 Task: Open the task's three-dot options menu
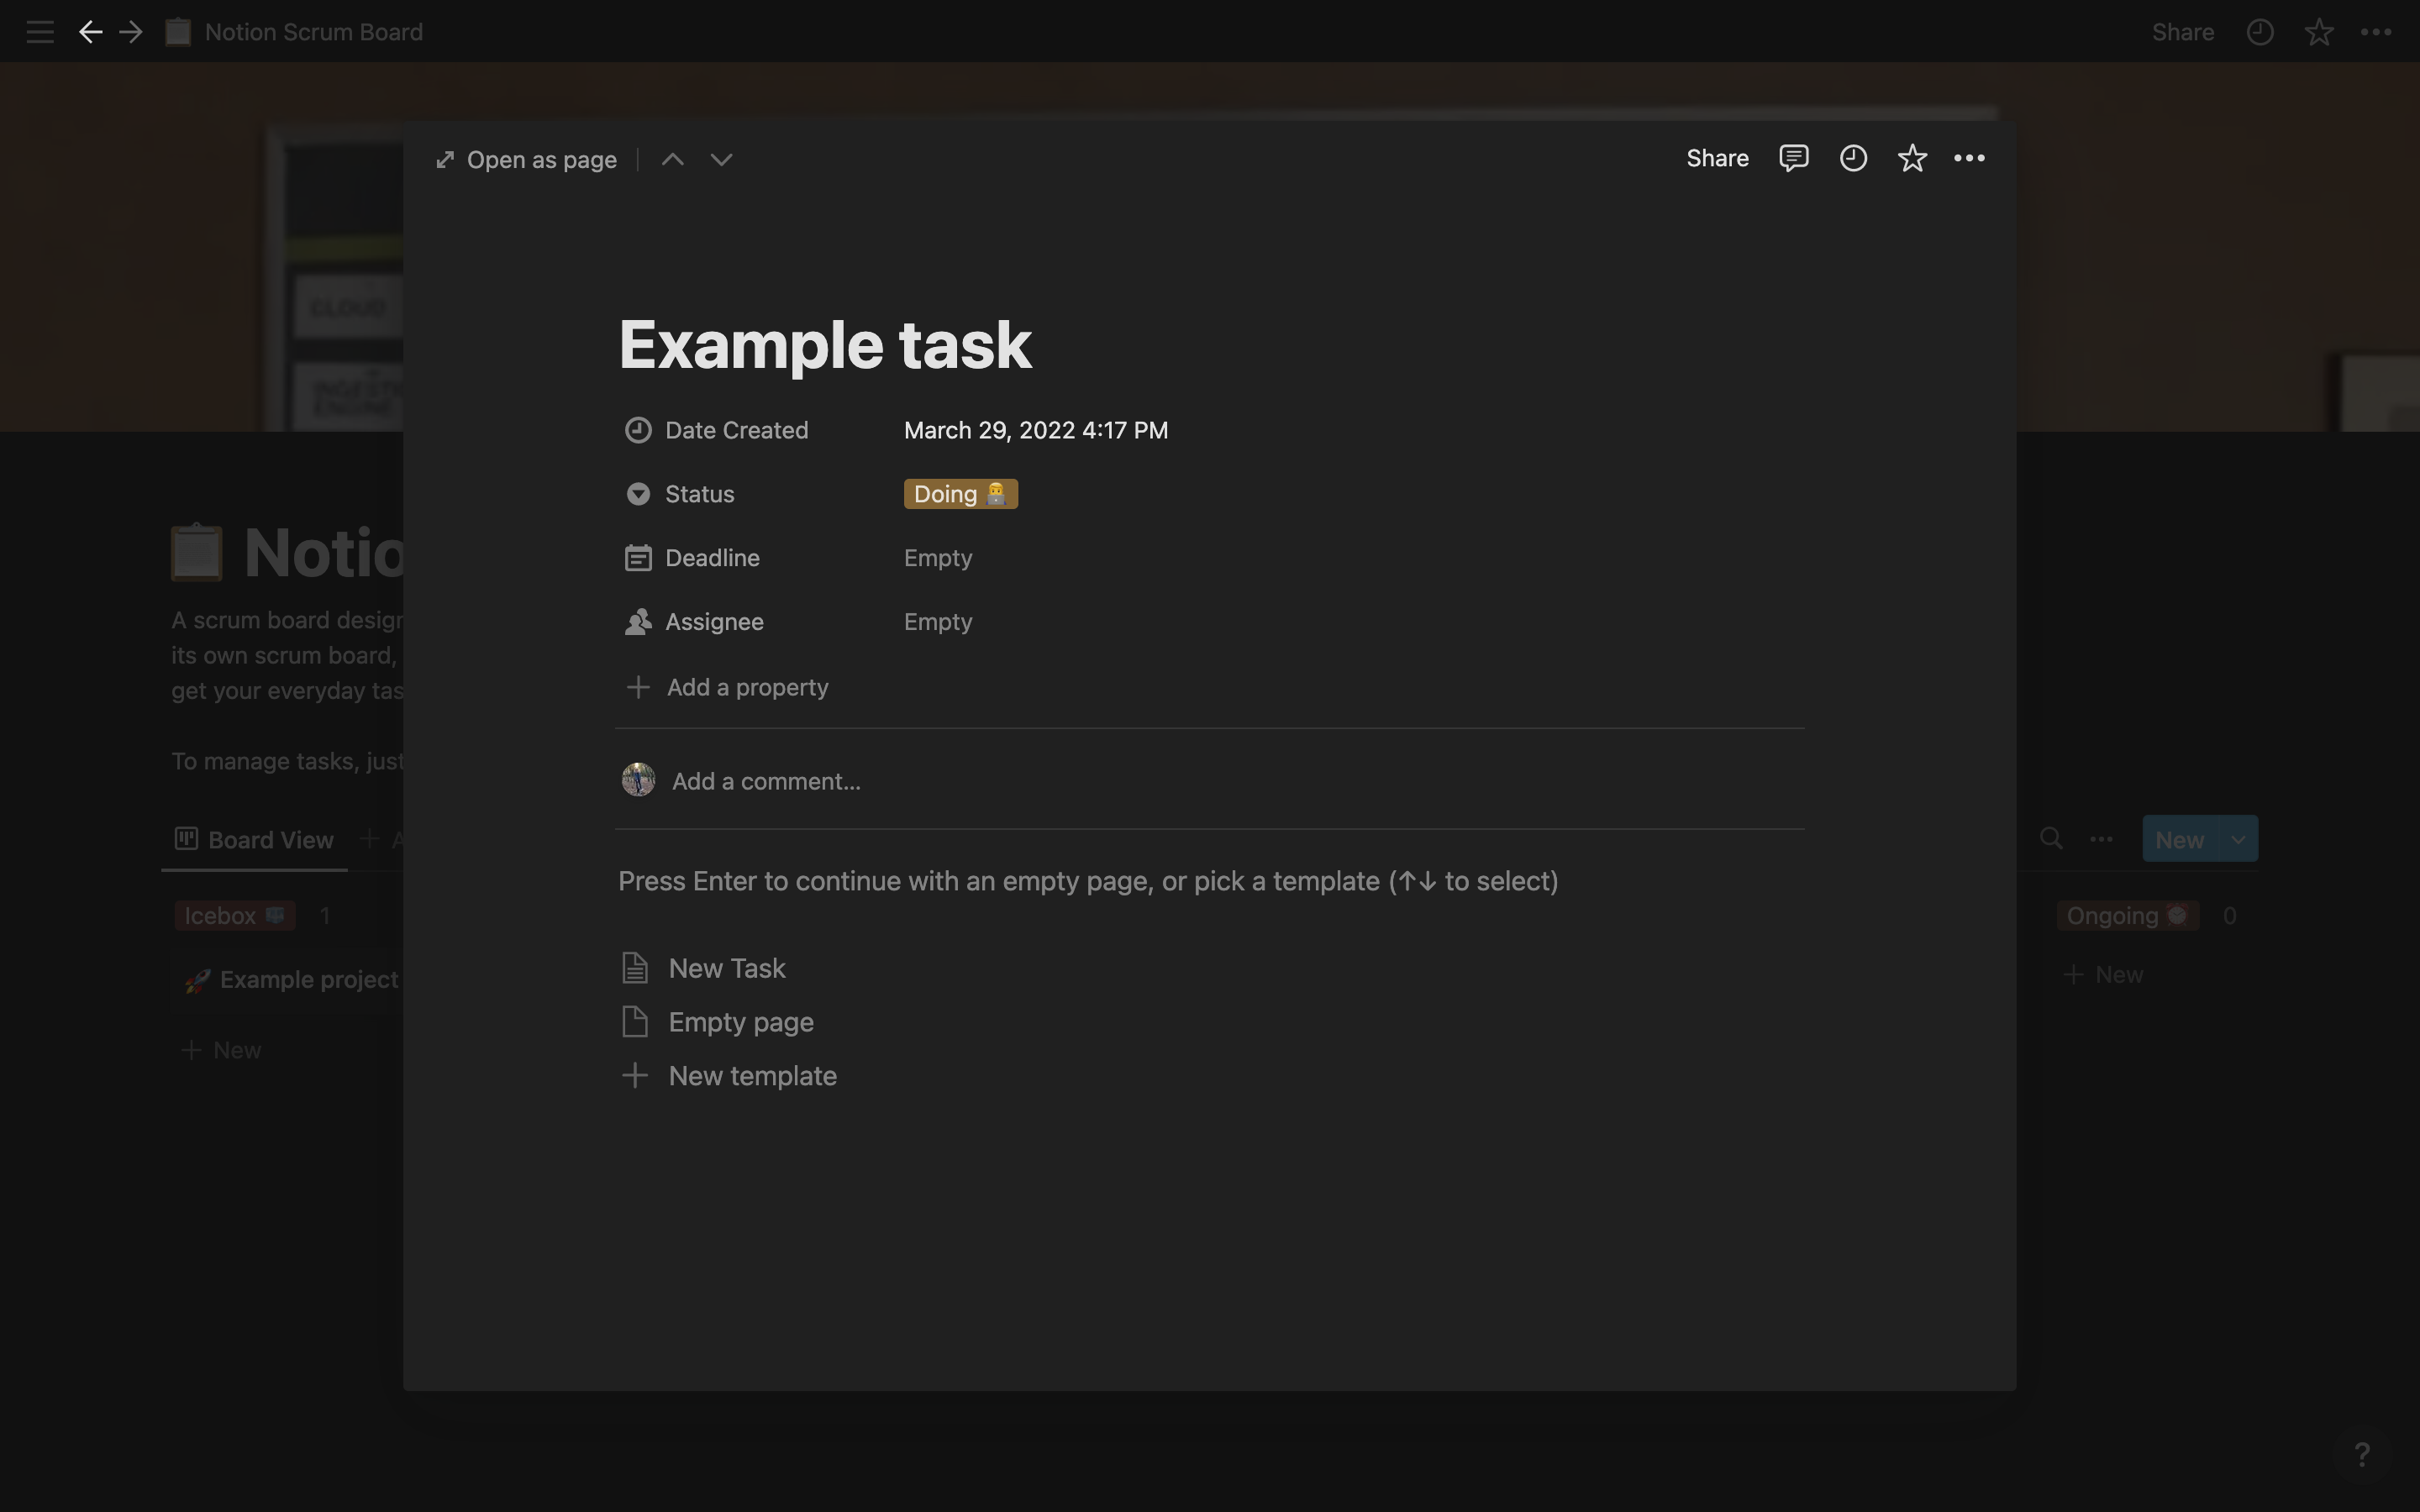point(1969,158)
